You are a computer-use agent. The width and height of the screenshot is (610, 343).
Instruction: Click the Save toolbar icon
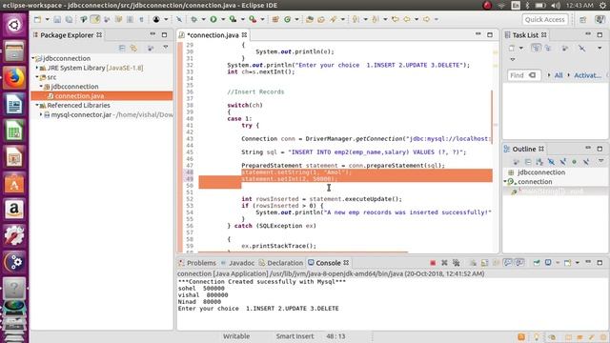[57, 19]
